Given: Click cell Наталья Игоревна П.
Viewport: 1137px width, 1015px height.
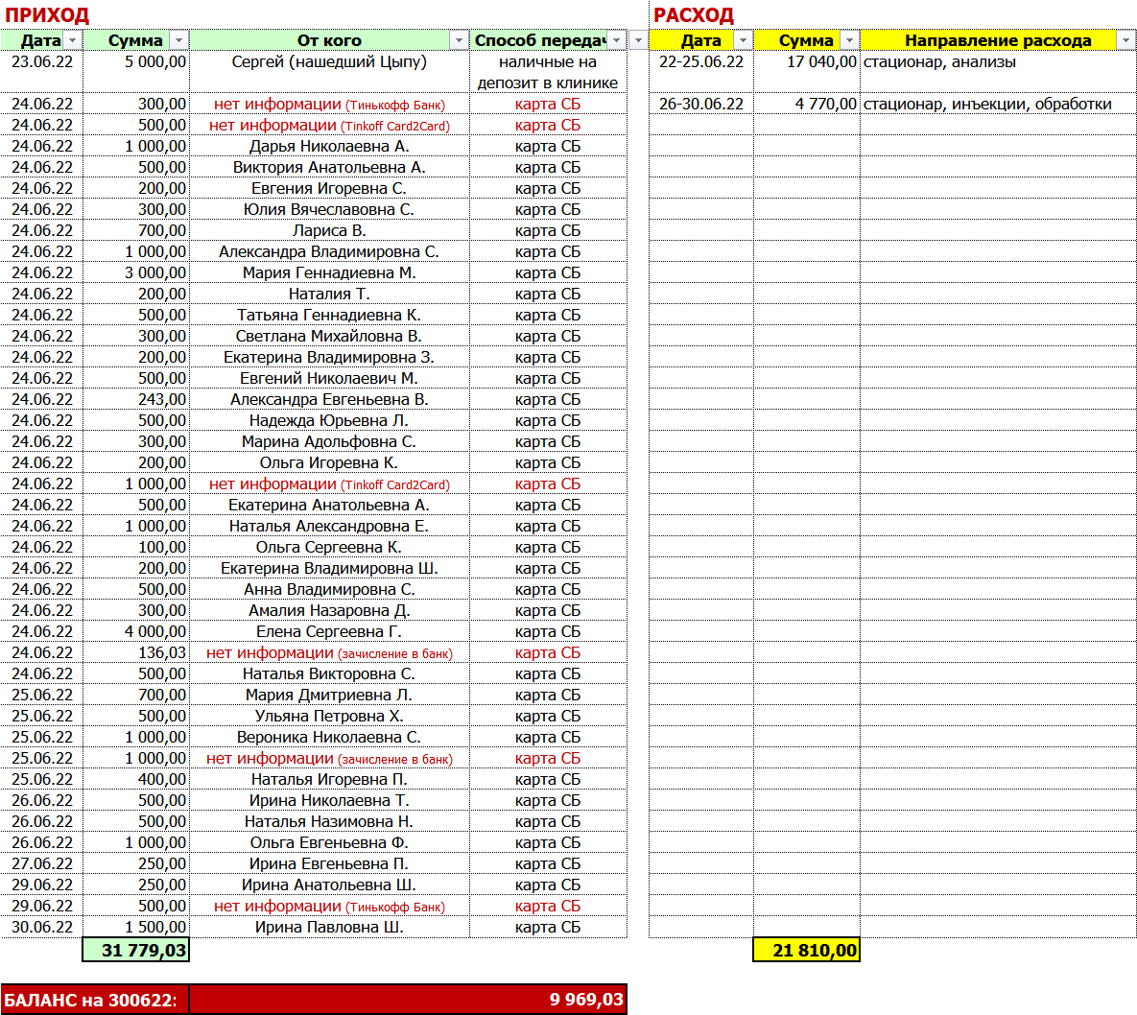Looking at the screenshot, I should [329, 779].
